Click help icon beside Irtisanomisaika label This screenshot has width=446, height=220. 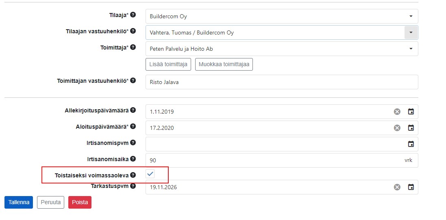tap(133, 159)
